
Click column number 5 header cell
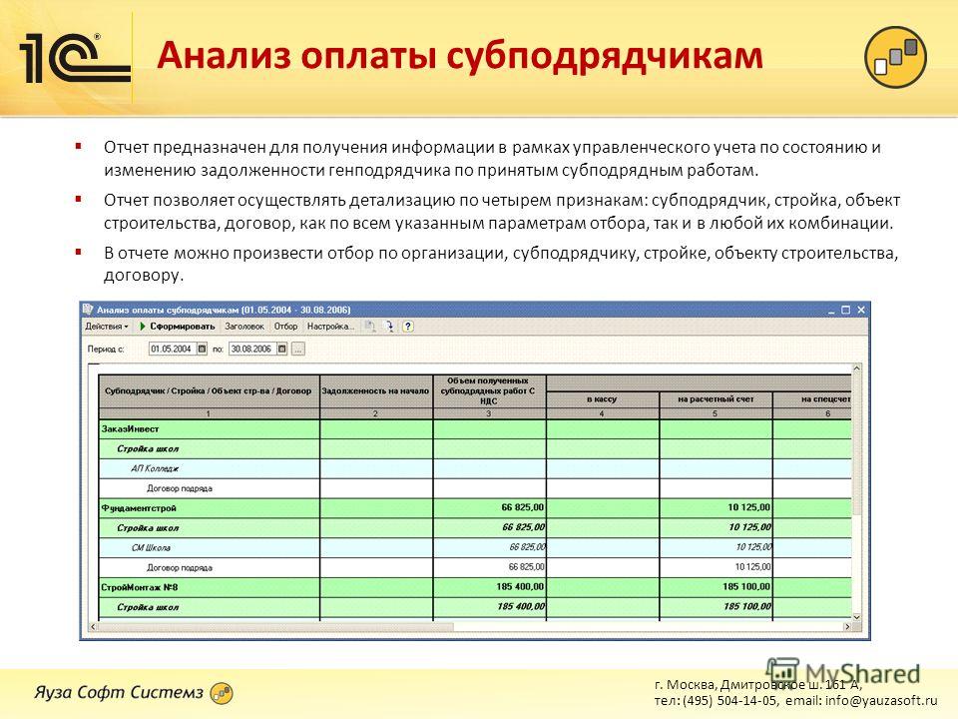[716, 413]
